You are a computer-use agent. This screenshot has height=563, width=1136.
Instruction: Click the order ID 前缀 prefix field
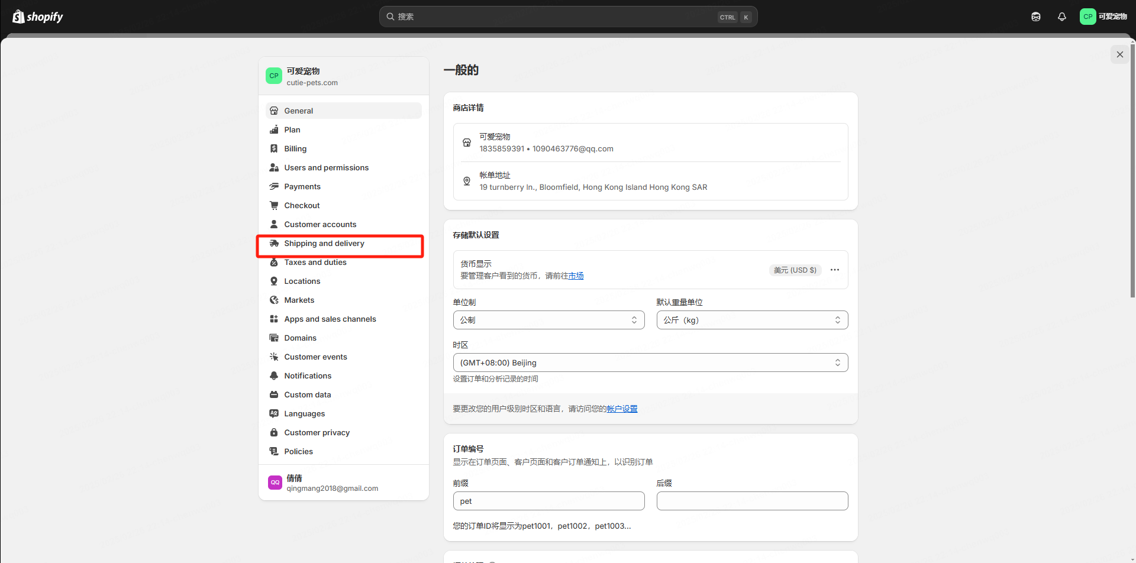[548, 501]
